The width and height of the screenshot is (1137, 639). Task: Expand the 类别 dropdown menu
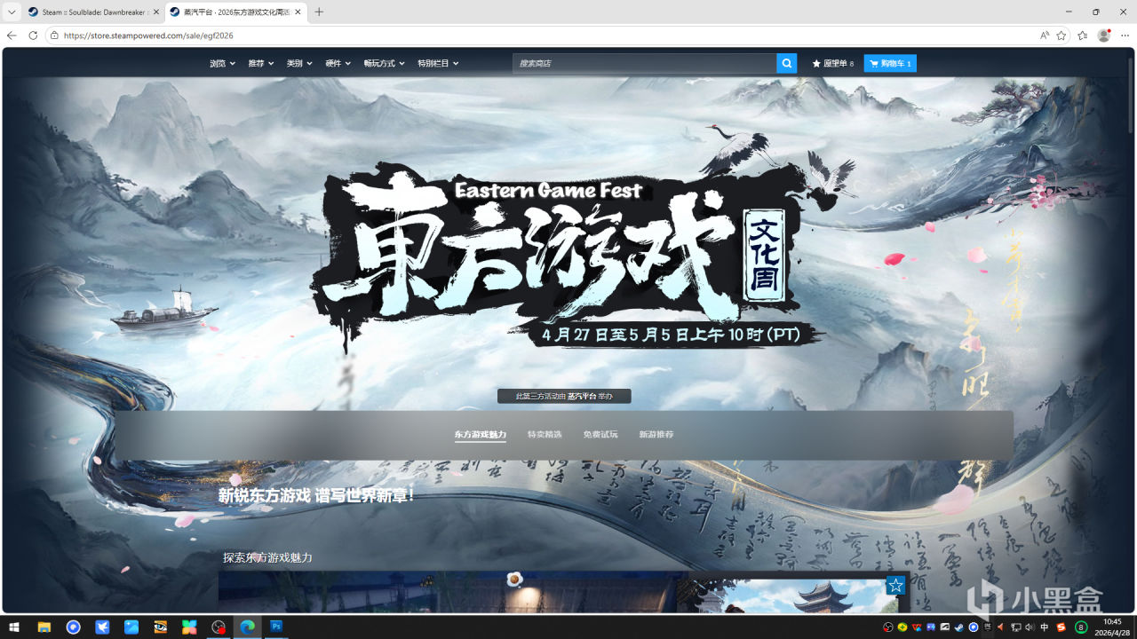tap(299, 63)
